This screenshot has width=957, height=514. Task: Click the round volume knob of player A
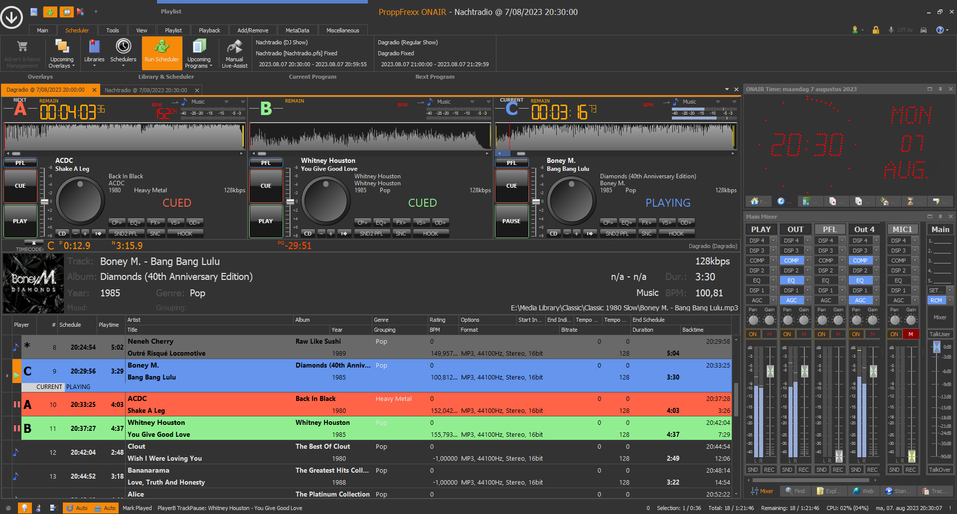80,201
